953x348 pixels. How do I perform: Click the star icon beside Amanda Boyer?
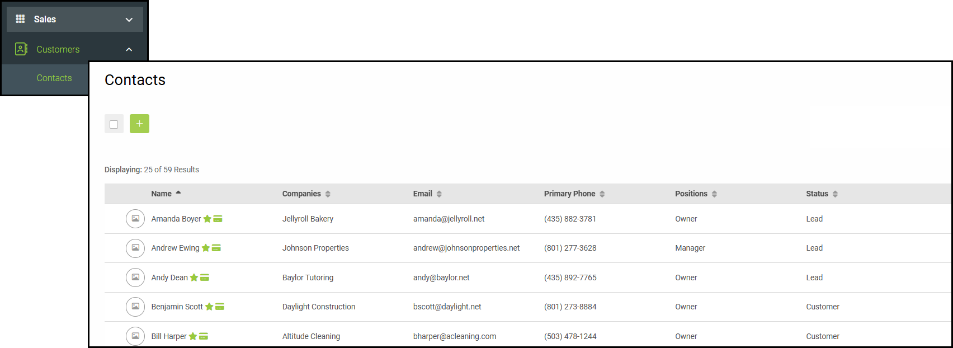[x=207, y=219]
